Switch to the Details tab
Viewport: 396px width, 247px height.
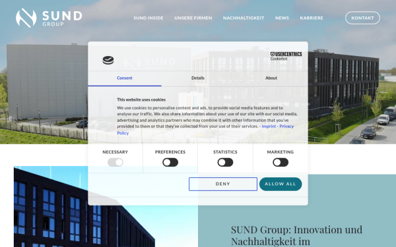coord(198,78)
